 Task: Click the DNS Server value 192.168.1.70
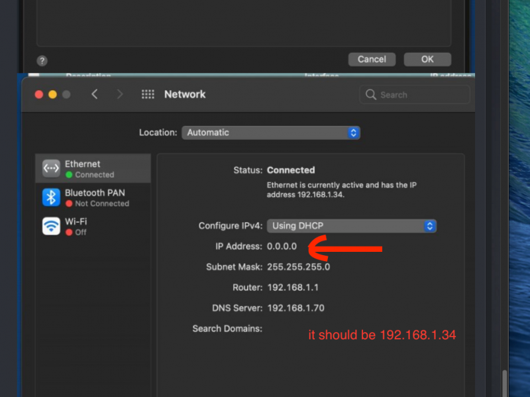(295, 308)
